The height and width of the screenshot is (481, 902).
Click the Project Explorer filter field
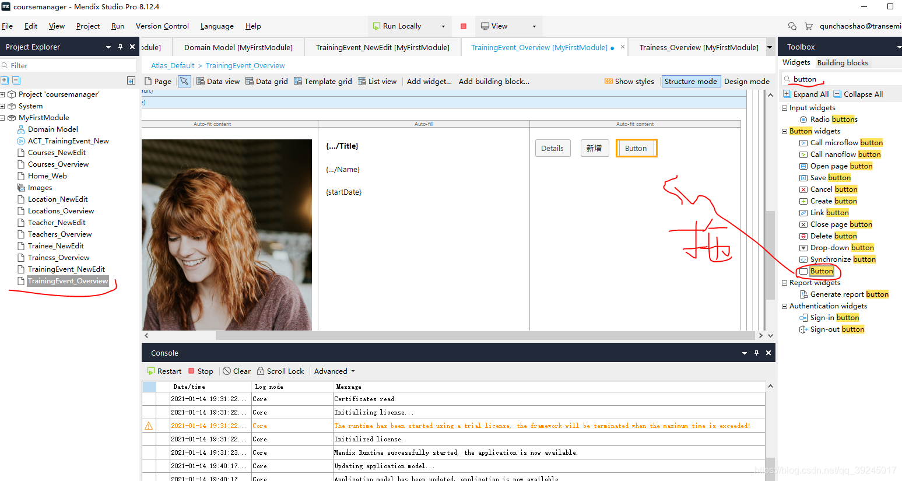coord(70,65)
